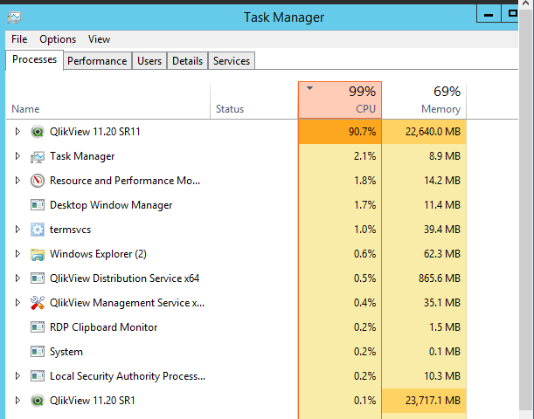Switch to the Performance tab
The height and width of the screenshot is (419, 534).
point(96,61)
